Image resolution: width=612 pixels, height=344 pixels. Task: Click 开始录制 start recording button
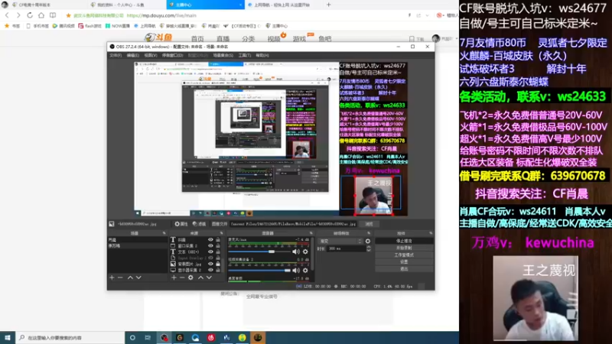(404, 248)
